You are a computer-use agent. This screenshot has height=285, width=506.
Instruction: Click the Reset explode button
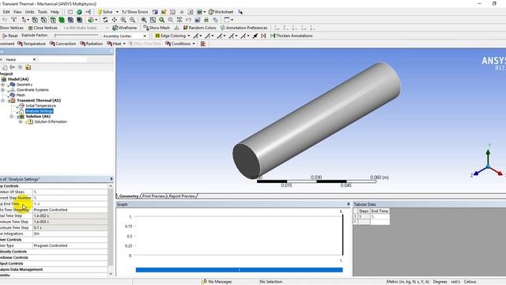click(10, 36)
